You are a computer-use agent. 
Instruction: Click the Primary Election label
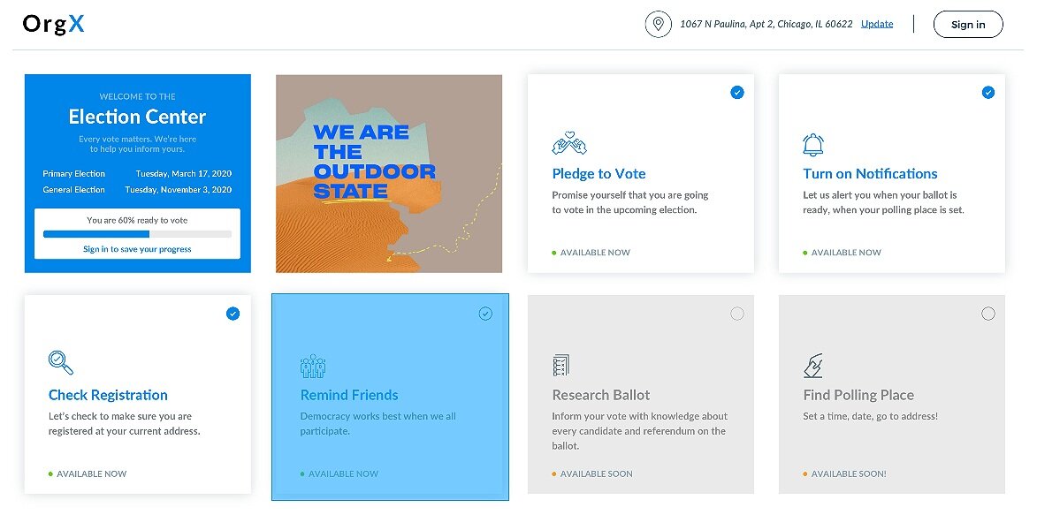coord(74,174)
